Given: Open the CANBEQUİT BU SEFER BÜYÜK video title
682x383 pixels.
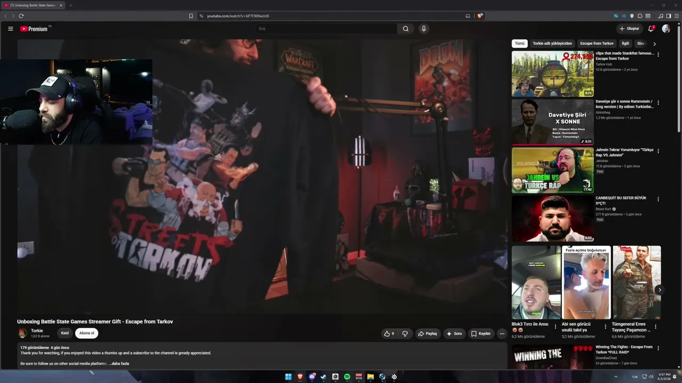Looking at the screenshot, I should (x=621, y=201).
